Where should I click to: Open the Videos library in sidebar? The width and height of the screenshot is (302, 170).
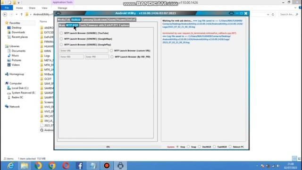16,65
